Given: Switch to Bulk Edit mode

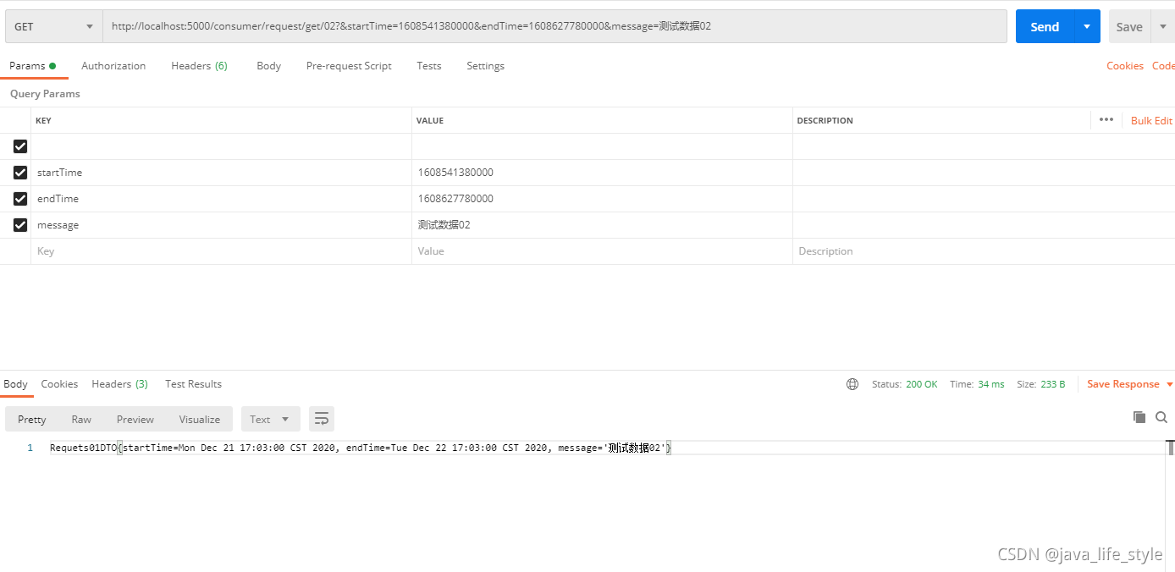Looking at the screenshot, I should [1151, 120].
